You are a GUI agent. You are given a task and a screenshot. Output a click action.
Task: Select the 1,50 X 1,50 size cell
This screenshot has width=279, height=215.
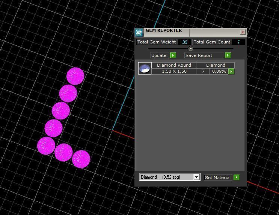coord(174,72)
